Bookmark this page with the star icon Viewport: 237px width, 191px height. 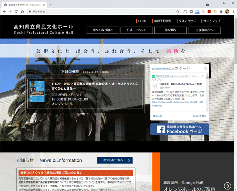point(177,12)
